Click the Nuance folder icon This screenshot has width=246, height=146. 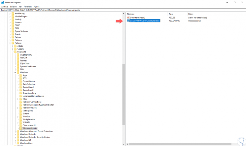[x=13, y=22]
